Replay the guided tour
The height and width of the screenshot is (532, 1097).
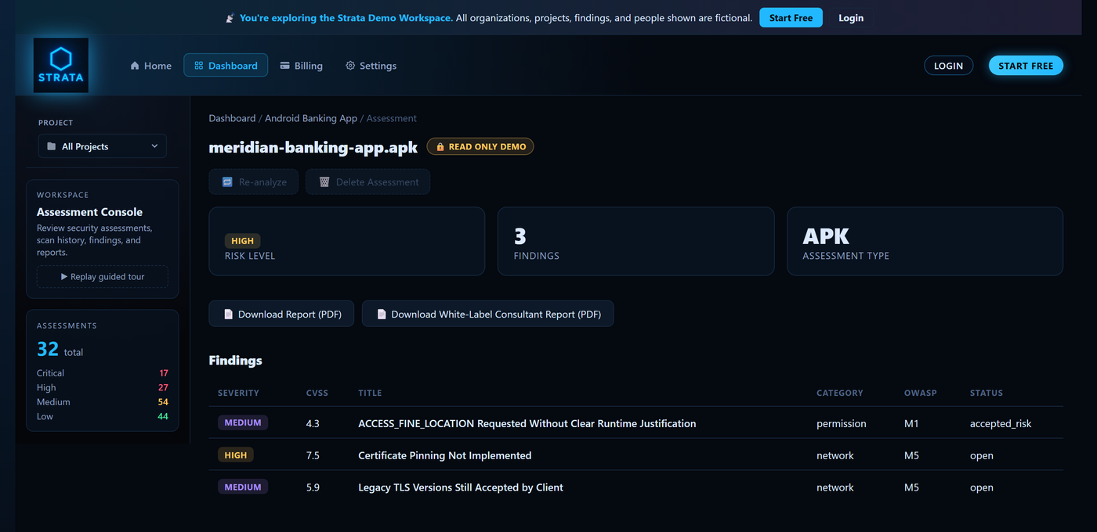click(x=103, y=276)
